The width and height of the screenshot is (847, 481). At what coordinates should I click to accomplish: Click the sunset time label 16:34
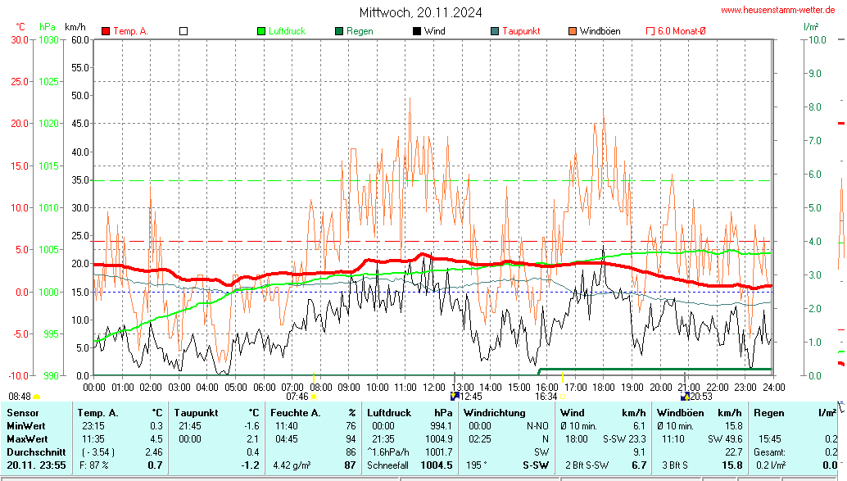click(546, 397)
